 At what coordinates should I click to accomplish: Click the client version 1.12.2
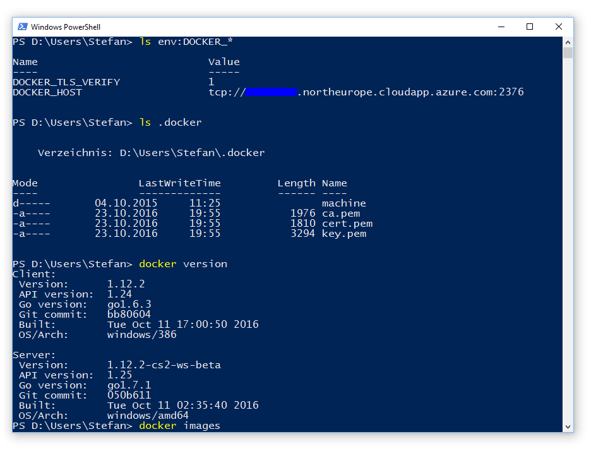point(126,284)
